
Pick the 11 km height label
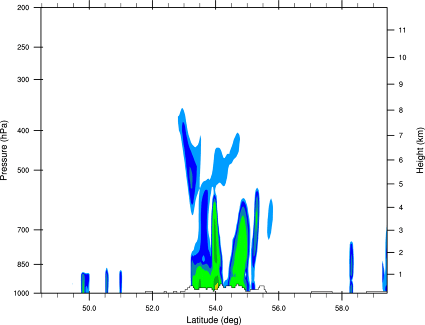tap(402, 30)
